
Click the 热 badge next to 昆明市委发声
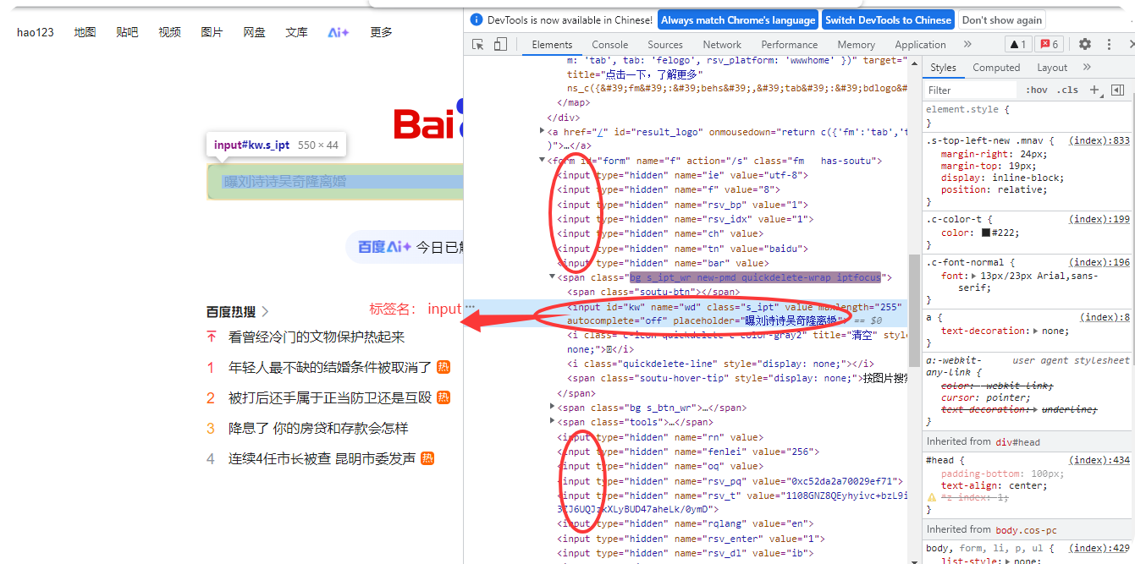pos(427,458)
